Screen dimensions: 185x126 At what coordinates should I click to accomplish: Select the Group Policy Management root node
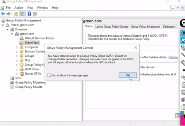pos(23,21)
